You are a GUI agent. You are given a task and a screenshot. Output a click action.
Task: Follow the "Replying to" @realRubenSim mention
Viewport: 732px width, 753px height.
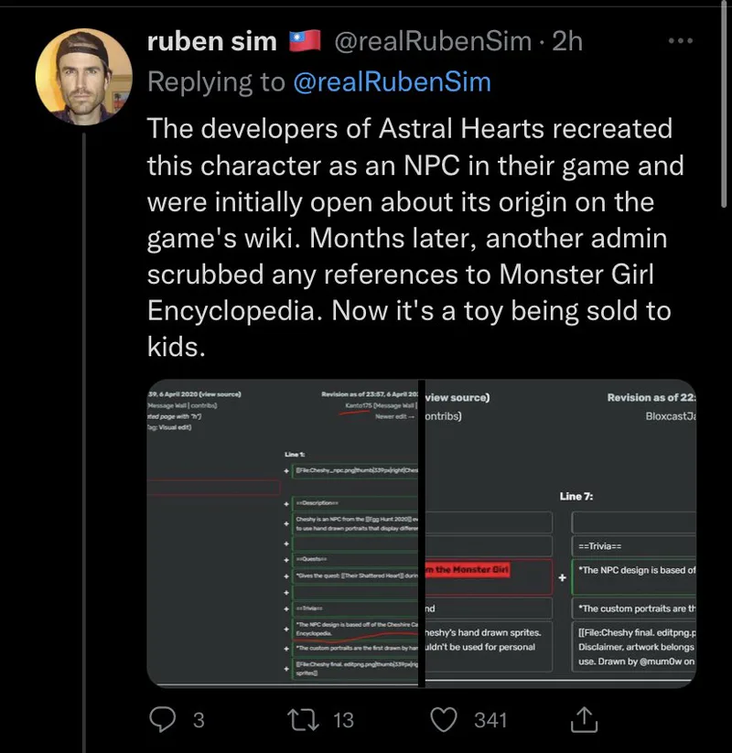pos(392,82)
